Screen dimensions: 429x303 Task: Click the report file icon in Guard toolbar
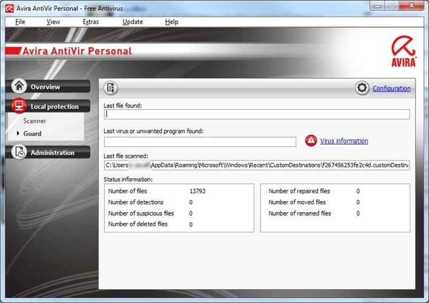pyautogui.click(x=111, y=88)
